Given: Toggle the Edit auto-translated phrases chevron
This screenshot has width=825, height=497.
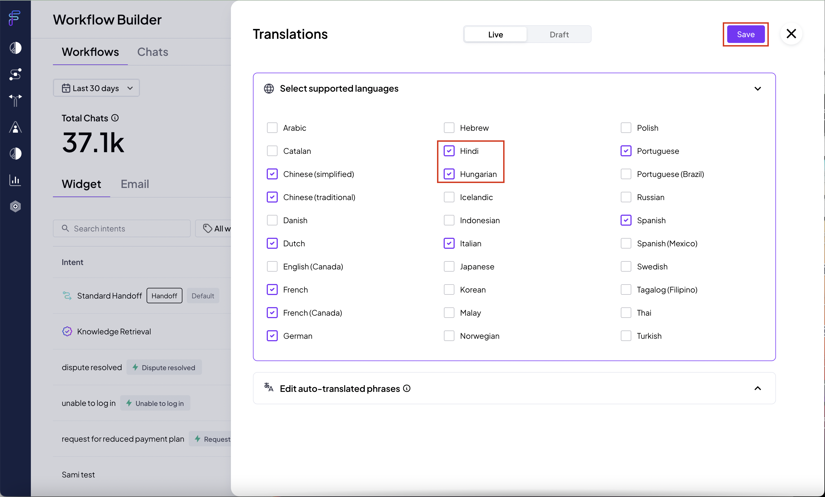Looking at the screenshot, I should click(x=758, y=388).
